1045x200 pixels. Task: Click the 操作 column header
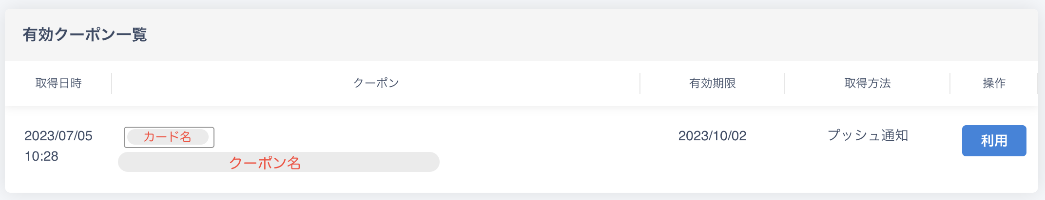994,83
